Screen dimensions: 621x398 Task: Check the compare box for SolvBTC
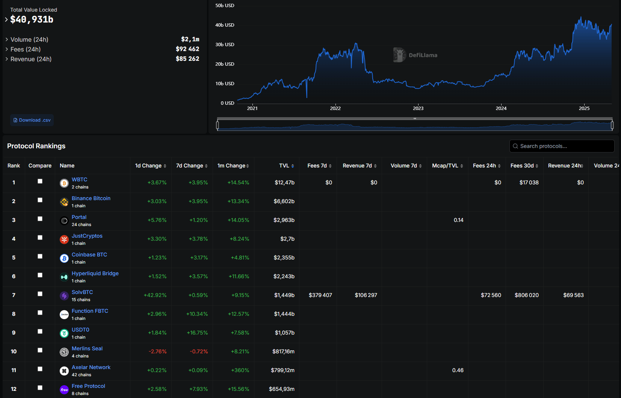pos(40,294)
